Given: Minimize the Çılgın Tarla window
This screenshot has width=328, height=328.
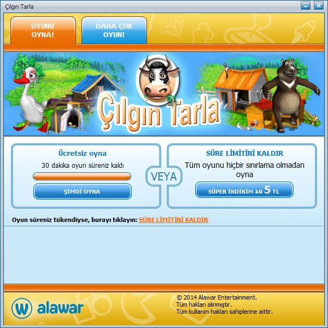Looking at the screenshot, I should [306, 6].
